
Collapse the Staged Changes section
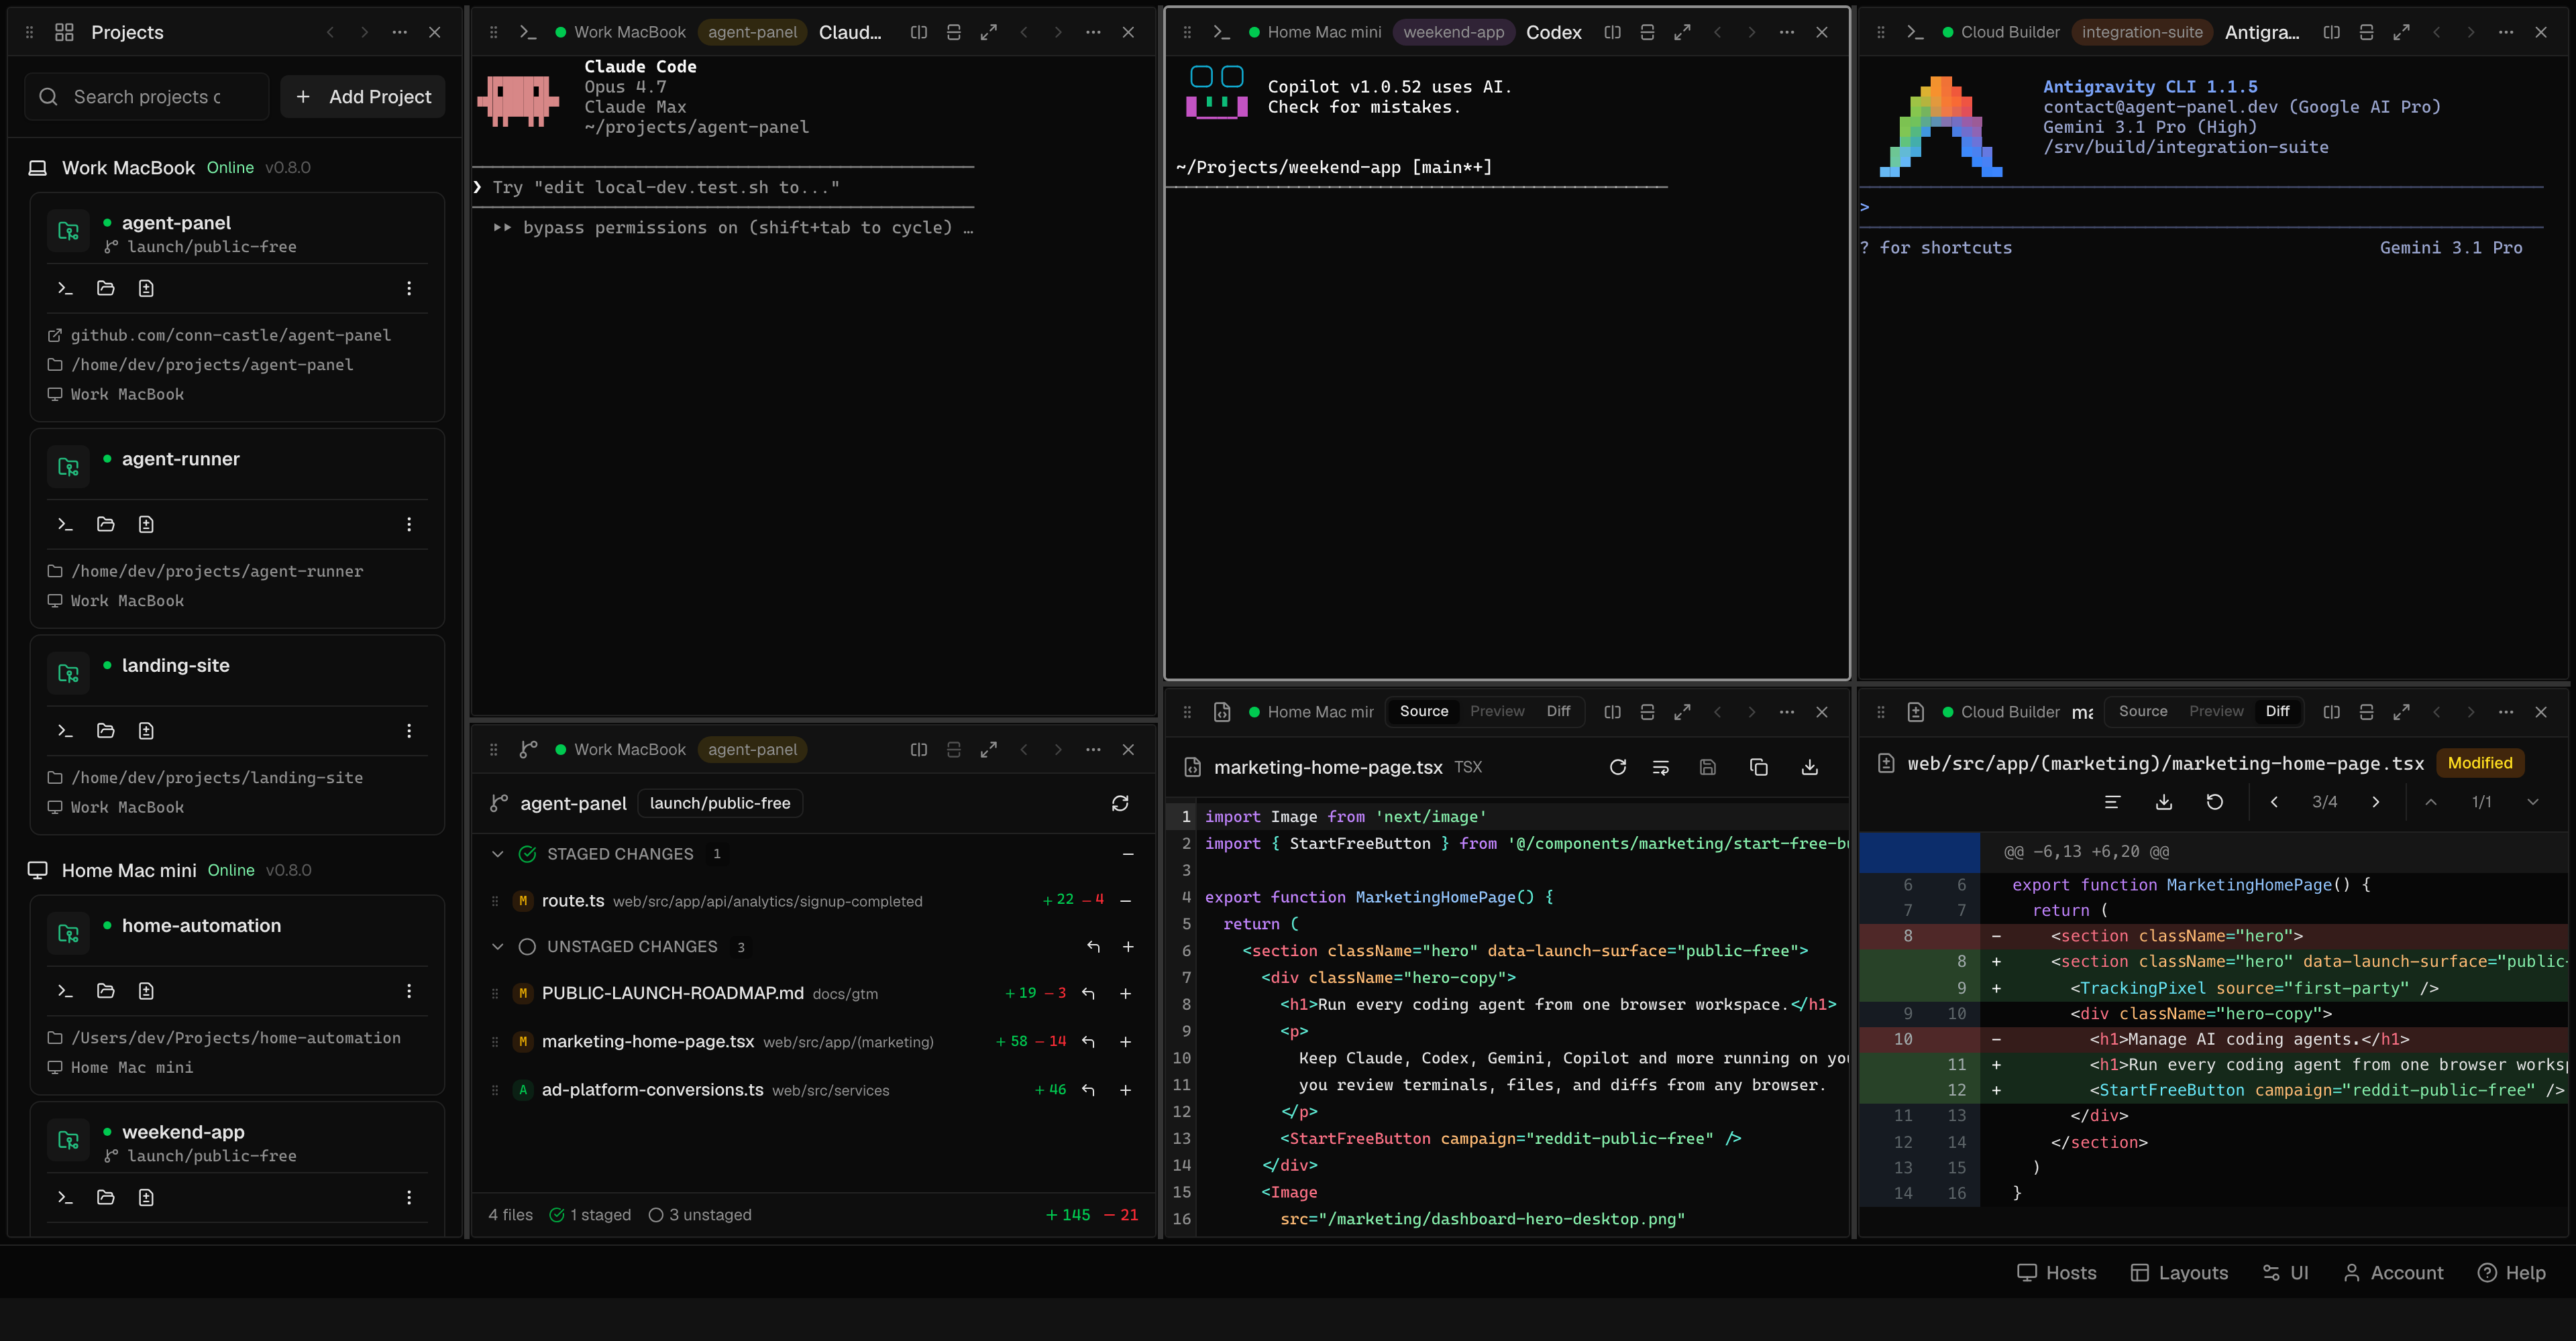[498, 854]
